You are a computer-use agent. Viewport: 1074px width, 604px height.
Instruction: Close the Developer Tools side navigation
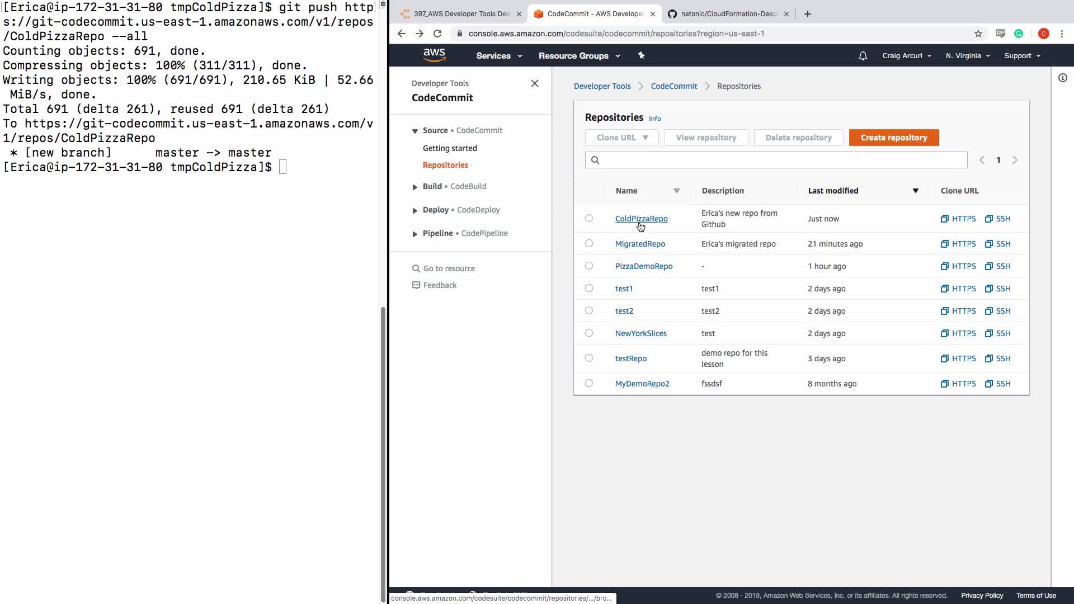point(534,83)
